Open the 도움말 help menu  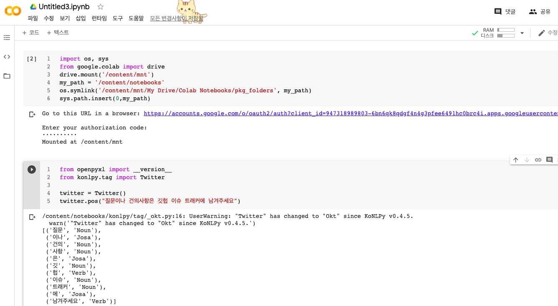pyautogui.click(x=136, y=18)
